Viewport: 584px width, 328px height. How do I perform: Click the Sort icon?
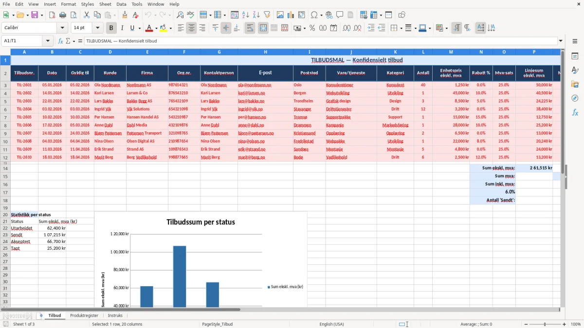coord(235,15)
